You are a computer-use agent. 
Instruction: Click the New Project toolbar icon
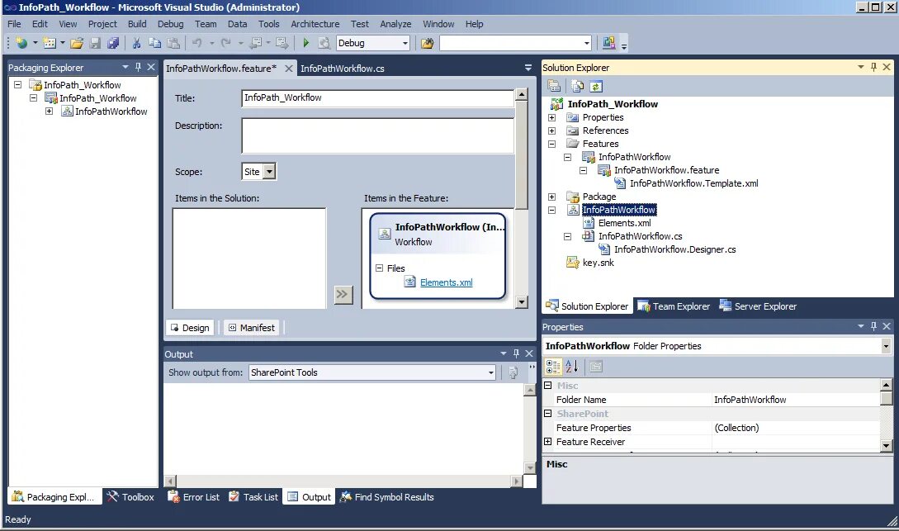[x=21, y=43]
